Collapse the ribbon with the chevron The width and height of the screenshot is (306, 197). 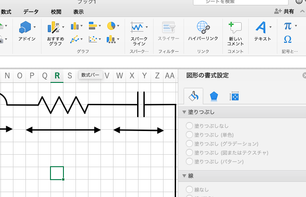[x=302, y=12]
